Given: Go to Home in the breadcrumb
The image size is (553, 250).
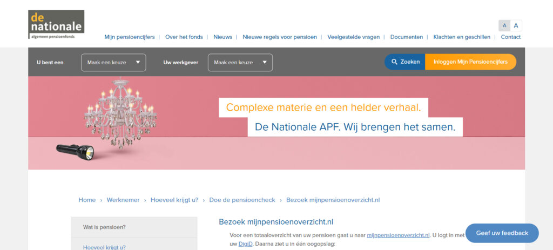Looking at the screenshot, I should click(x=87, y=200).
